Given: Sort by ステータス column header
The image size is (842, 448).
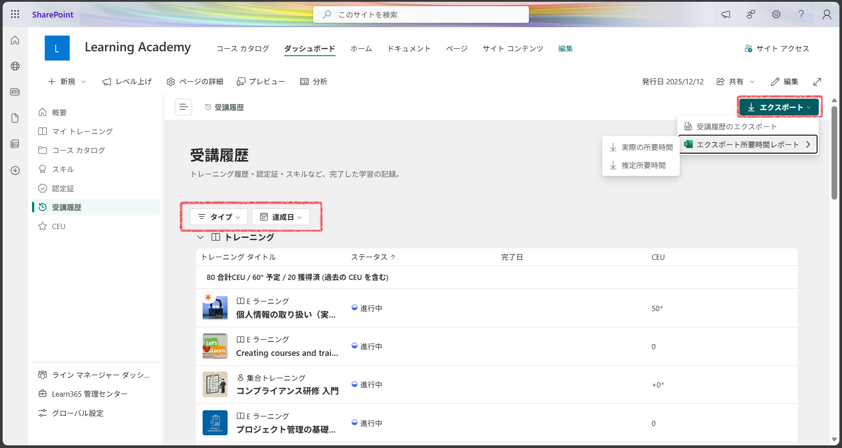Looking at the screenshot, I should (373, 257).
